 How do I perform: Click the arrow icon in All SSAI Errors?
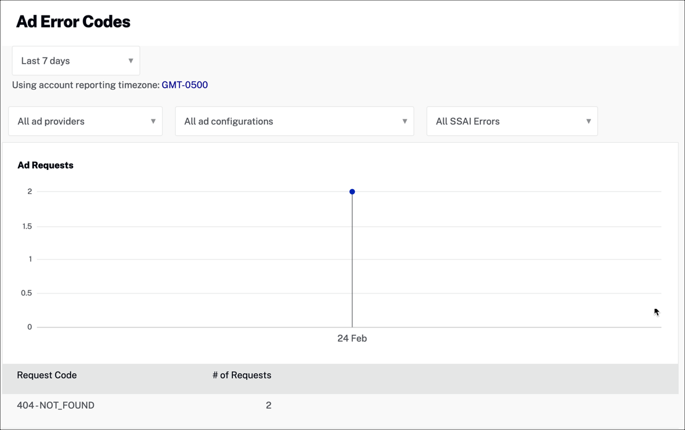(588, 121)
